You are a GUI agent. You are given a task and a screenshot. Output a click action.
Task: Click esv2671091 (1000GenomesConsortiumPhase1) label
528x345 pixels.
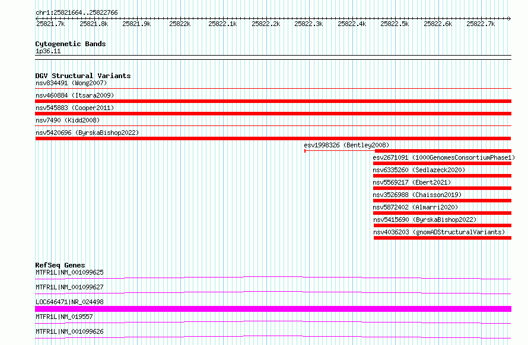444,157
